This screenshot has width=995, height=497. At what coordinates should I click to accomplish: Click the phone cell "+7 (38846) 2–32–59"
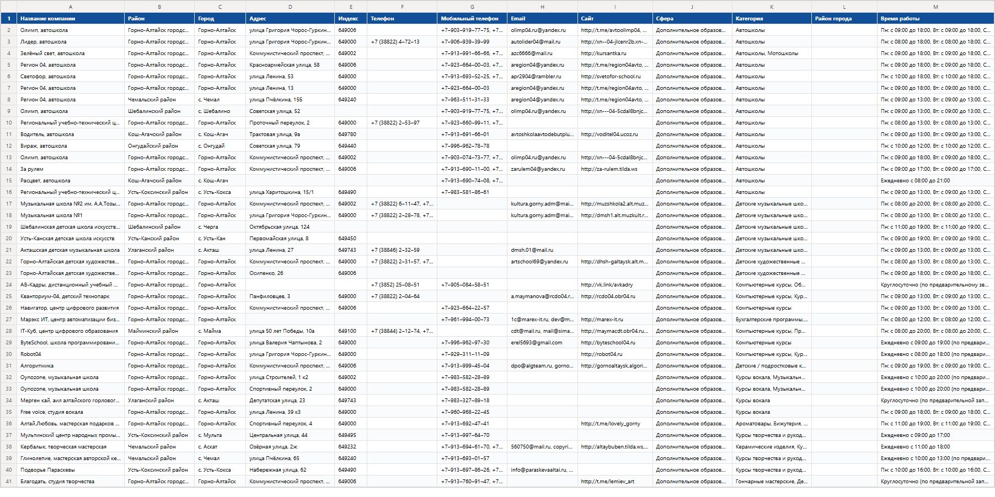(402, 250)
